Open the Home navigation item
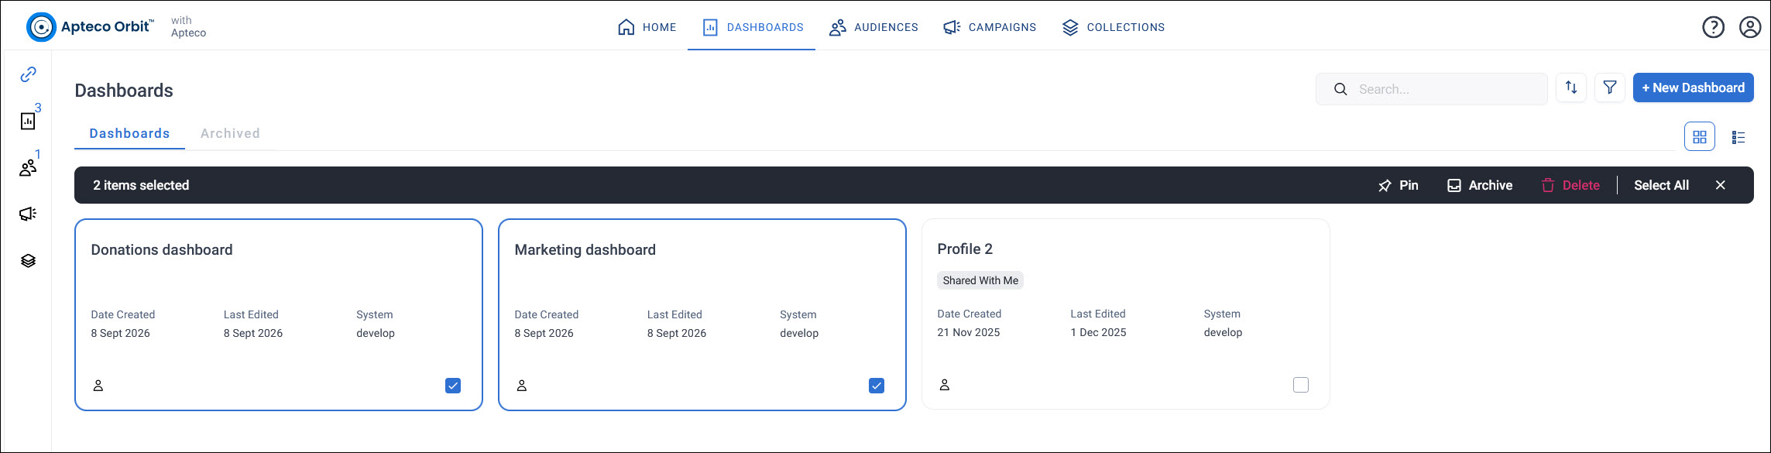Screen dimensions: 1771x453 (x=647, y=27)
